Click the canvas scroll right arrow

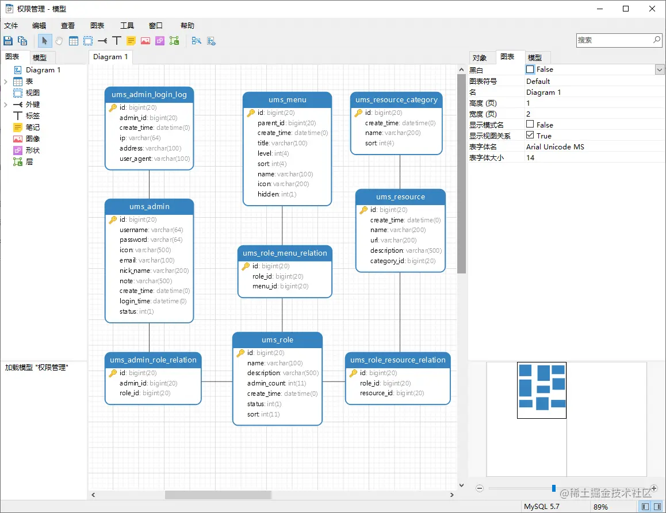451,495
